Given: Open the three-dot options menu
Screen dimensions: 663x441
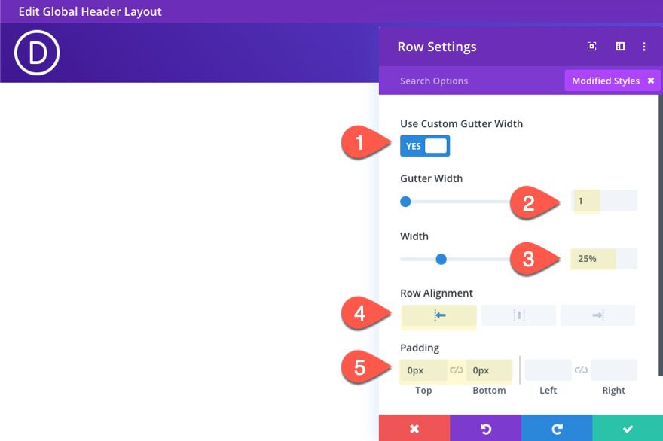Looking at the screenshot, I should pyautogui.click(x=644, y=47).
